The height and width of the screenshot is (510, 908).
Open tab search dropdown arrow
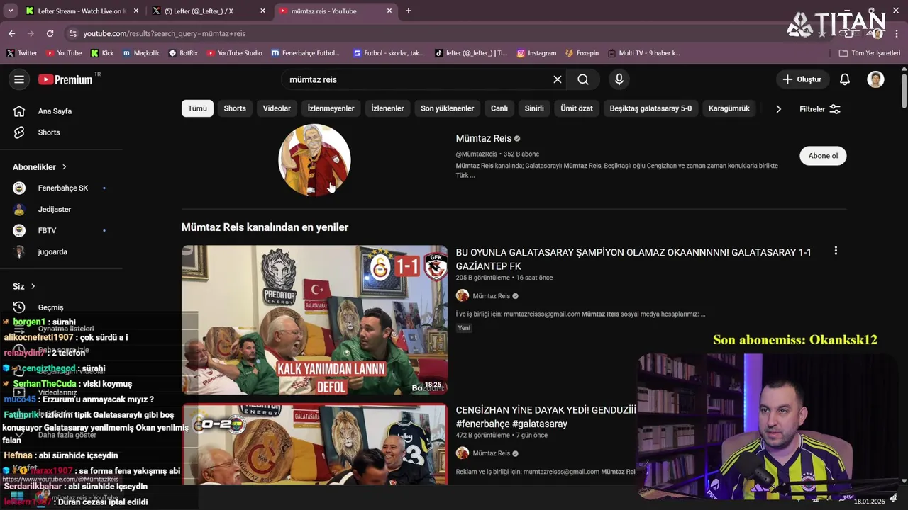pyautogui.click(x=10, y=11)
